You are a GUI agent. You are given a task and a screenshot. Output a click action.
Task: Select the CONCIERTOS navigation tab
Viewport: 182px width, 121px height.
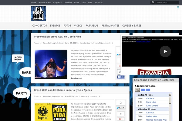point(39,26)
